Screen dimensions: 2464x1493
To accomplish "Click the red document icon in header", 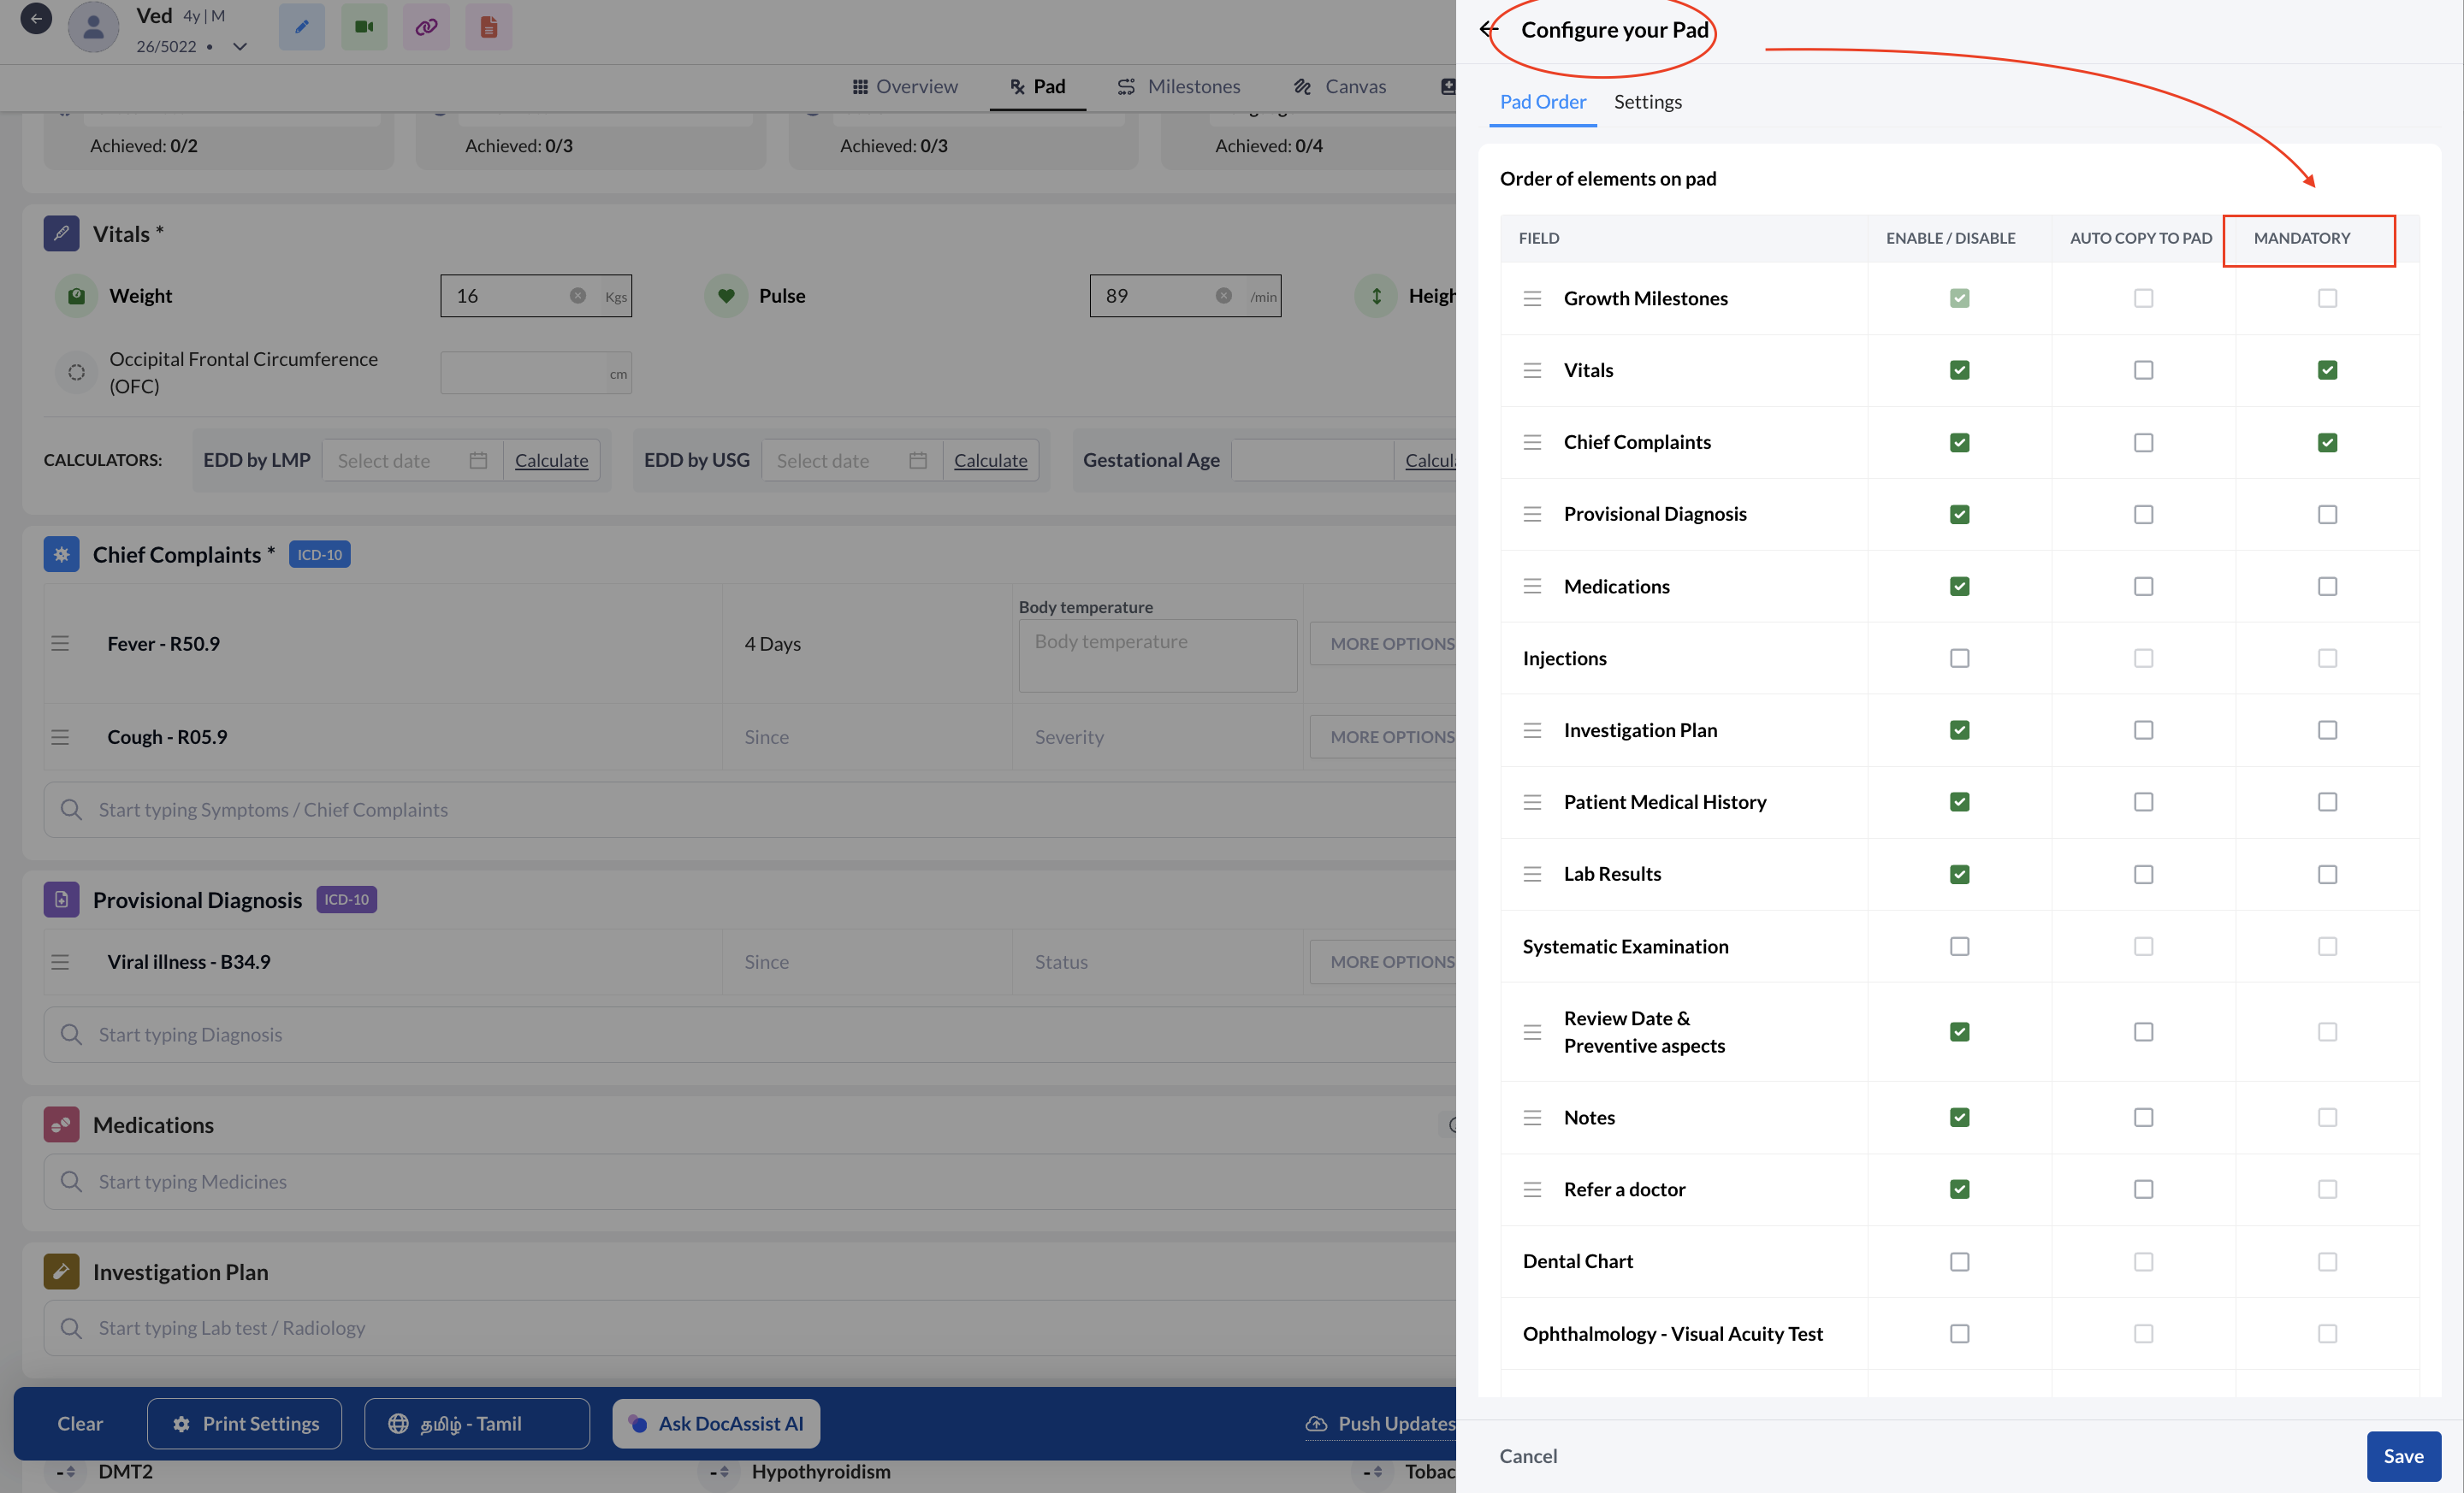I will coord(488,27).
